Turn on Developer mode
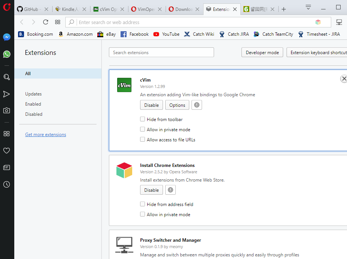This screenshot has height=259, width=347. [262, 53]
